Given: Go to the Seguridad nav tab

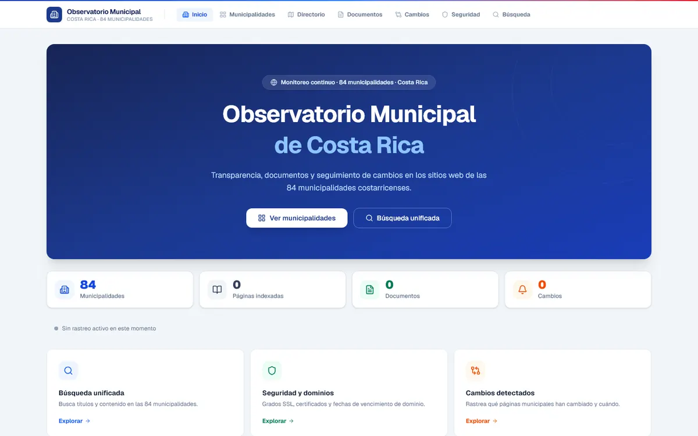Looking at the screenshot, I should coord(461,15).
